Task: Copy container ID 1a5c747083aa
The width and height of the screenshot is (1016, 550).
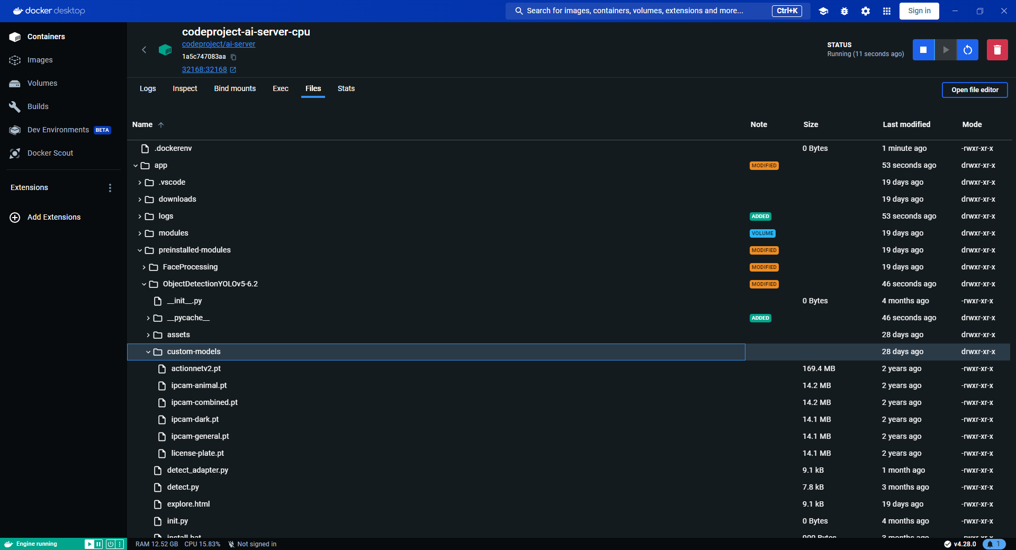Action: [x=233, y=57]
